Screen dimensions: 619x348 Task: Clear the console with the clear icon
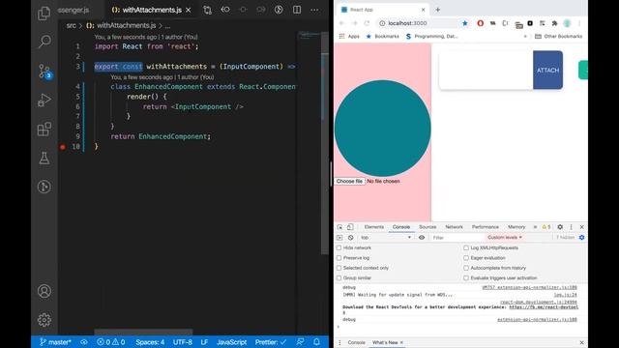point(350,238)
